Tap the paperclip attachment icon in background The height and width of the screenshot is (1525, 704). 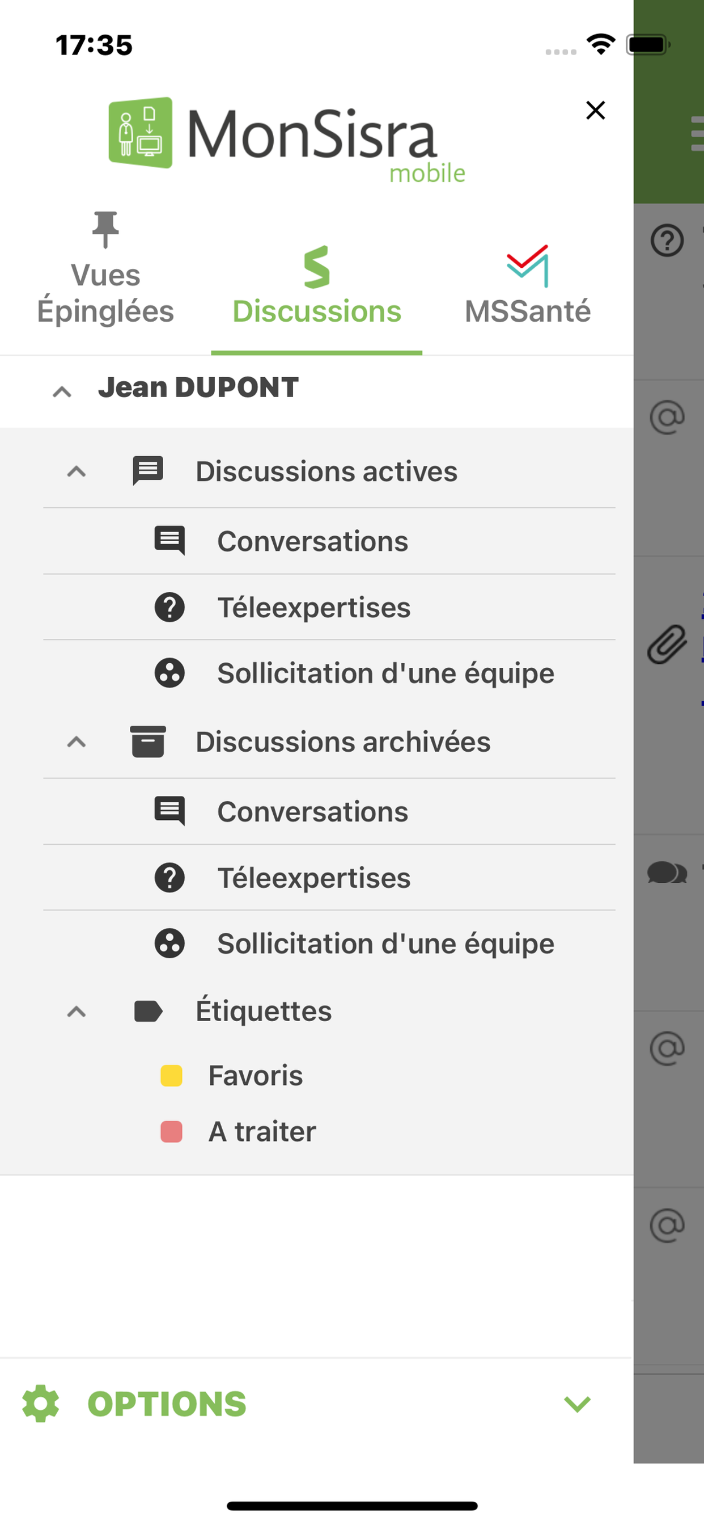click(667, 644)
